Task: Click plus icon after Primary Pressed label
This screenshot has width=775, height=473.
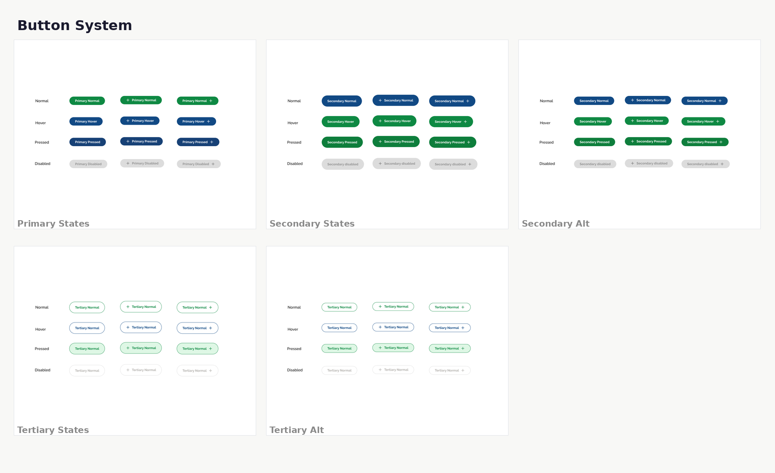Action: coord(211,142)
